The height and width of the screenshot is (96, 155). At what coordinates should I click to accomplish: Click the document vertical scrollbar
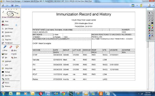[x=148, y=49]
